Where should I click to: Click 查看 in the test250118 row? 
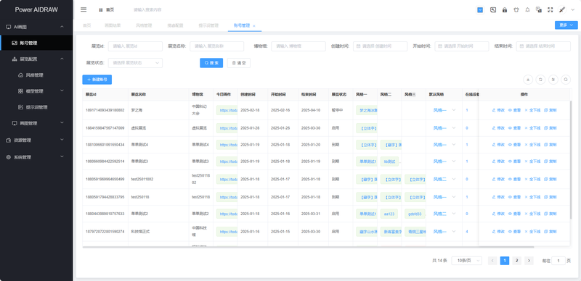click(x=514, y=197)
